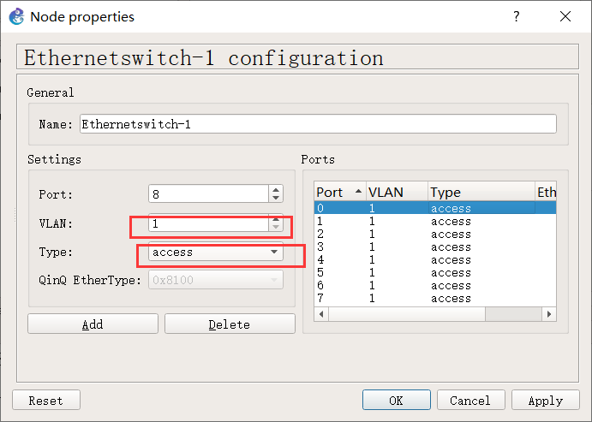Select port 0 row in Ports table
Image resolution: width=592 pixels, height=422 pixels.
click(x=435, y=208)
